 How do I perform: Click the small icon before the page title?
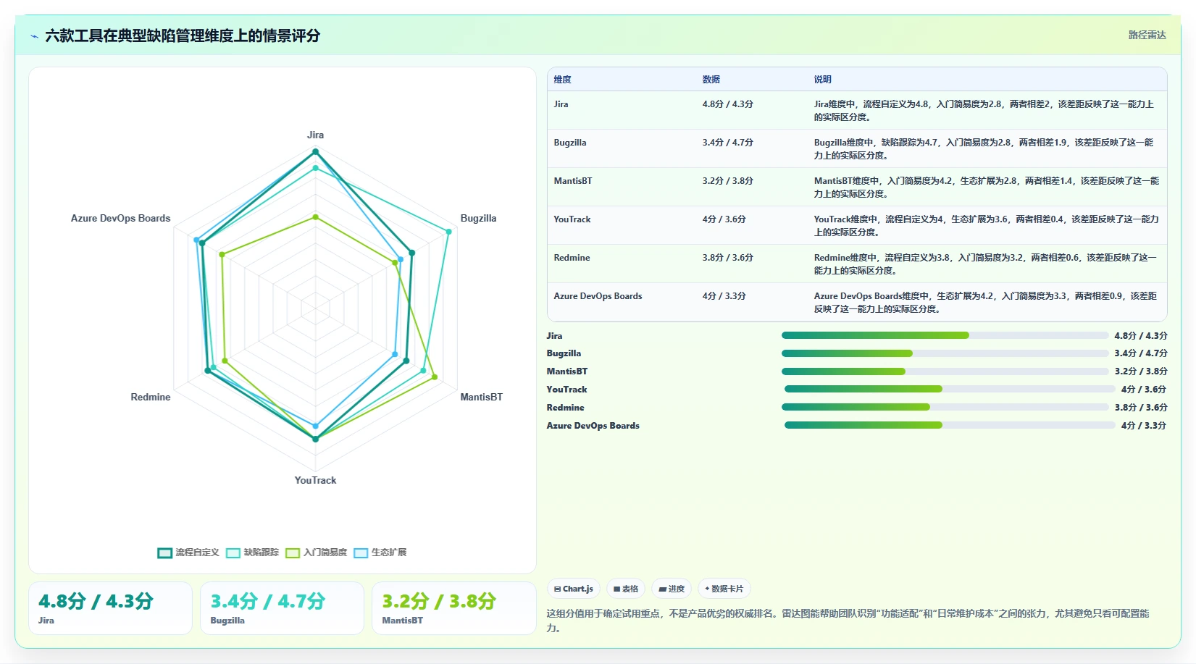[x=34, y=36]
